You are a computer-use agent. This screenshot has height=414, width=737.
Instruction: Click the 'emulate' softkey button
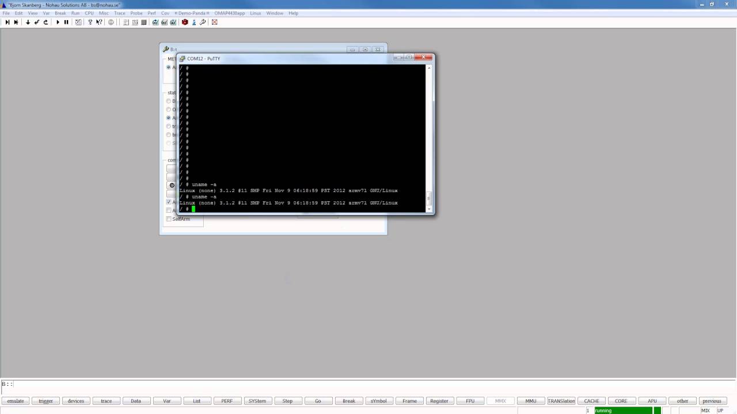click(16, 401)
